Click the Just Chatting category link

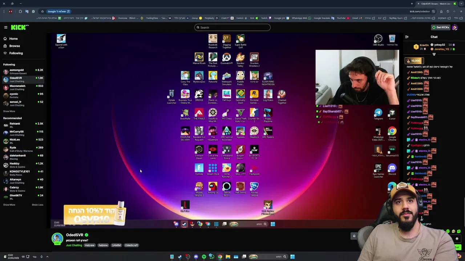74,245
